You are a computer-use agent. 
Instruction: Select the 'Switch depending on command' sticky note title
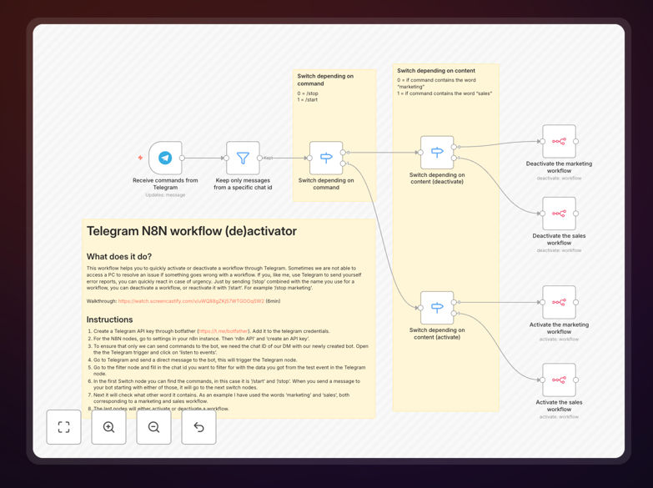(325, 79)
